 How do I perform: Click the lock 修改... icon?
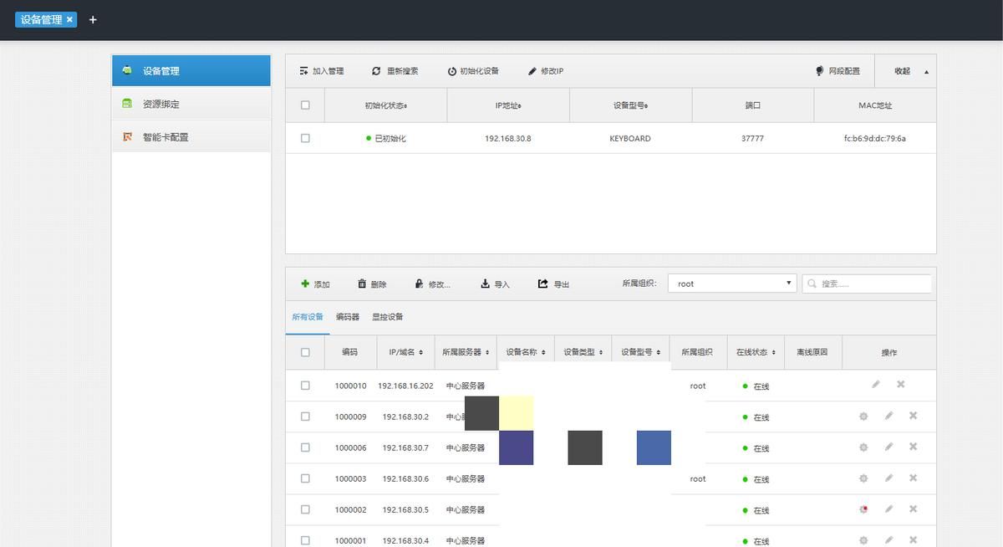click(419, 284)
